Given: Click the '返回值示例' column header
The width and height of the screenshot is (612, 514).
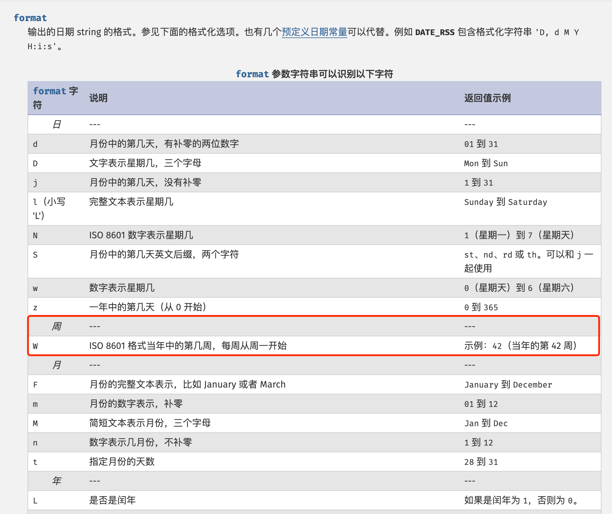Looking at the screenshot, I should 487,98.
